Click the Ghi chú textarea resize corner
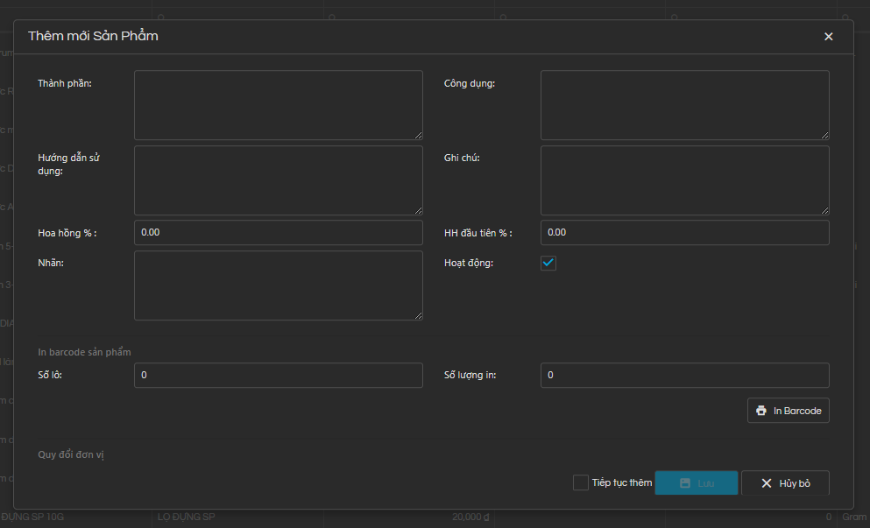Viewport: 870px width, 528px height. pyautogui.click(x=824, y=210)
